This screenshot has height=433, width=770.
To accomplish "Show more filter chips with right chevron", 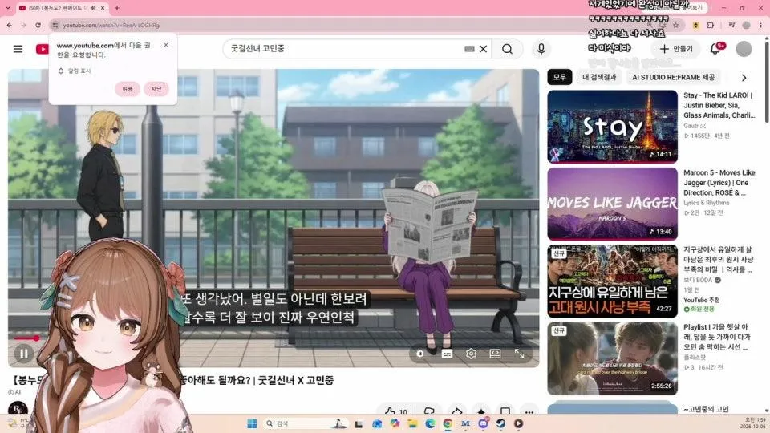I will [744, 78].
